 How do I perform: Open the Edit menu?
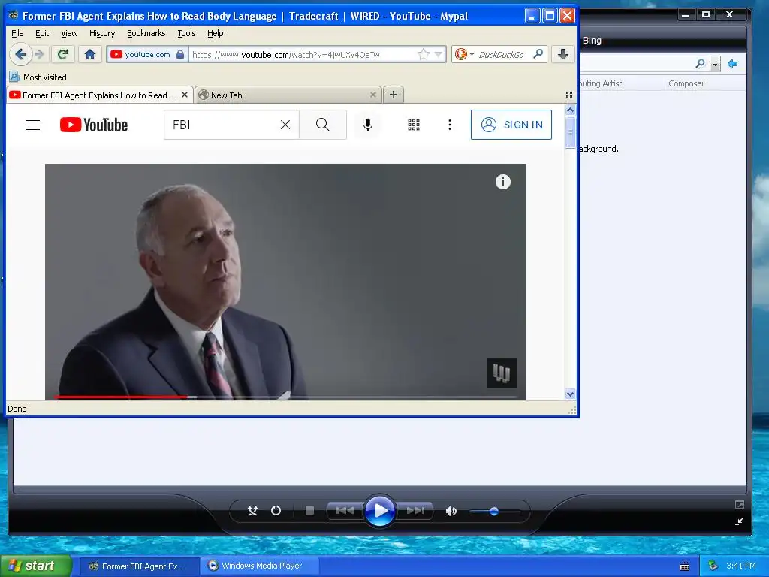(42, 33)
